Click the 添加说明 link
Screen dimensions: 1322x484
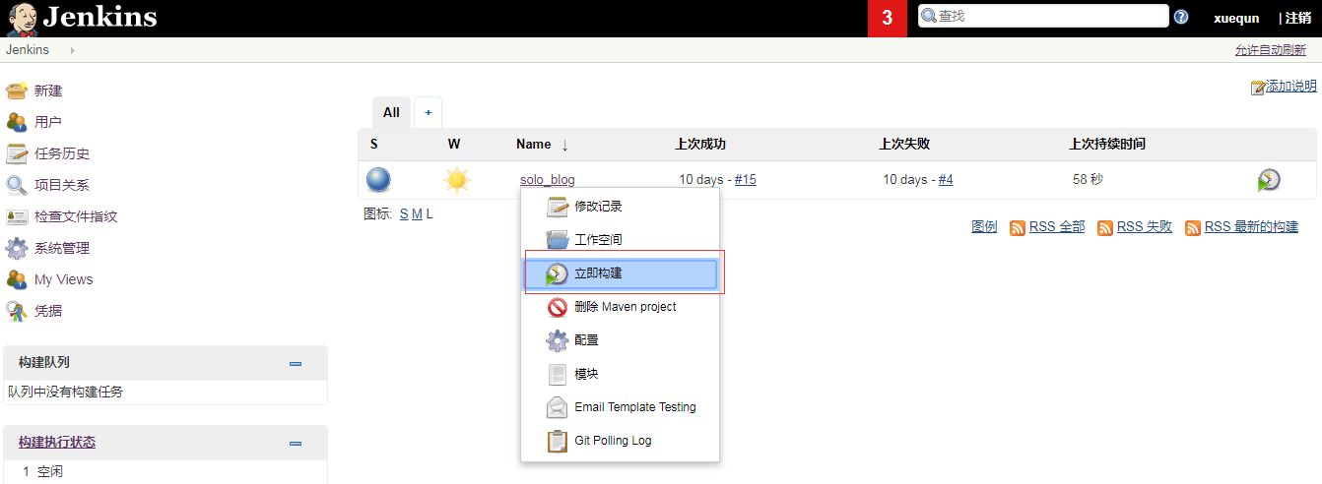click(1291, 87)
